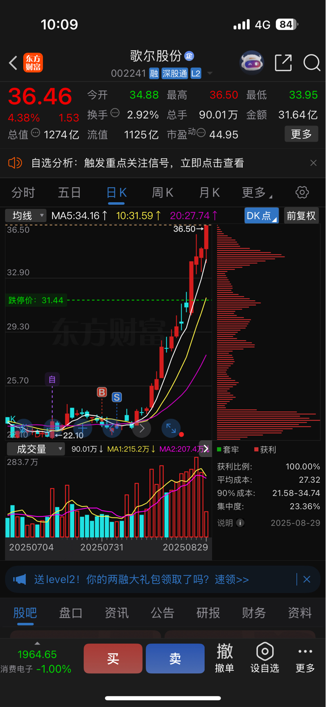
Task: Tap the 设自选 watchlist icon
Action: pos(265,658)
